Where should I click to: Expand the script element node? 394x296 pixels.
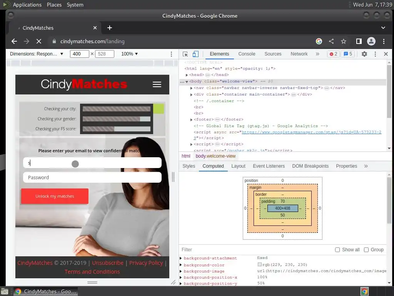[x=191, y=145]
